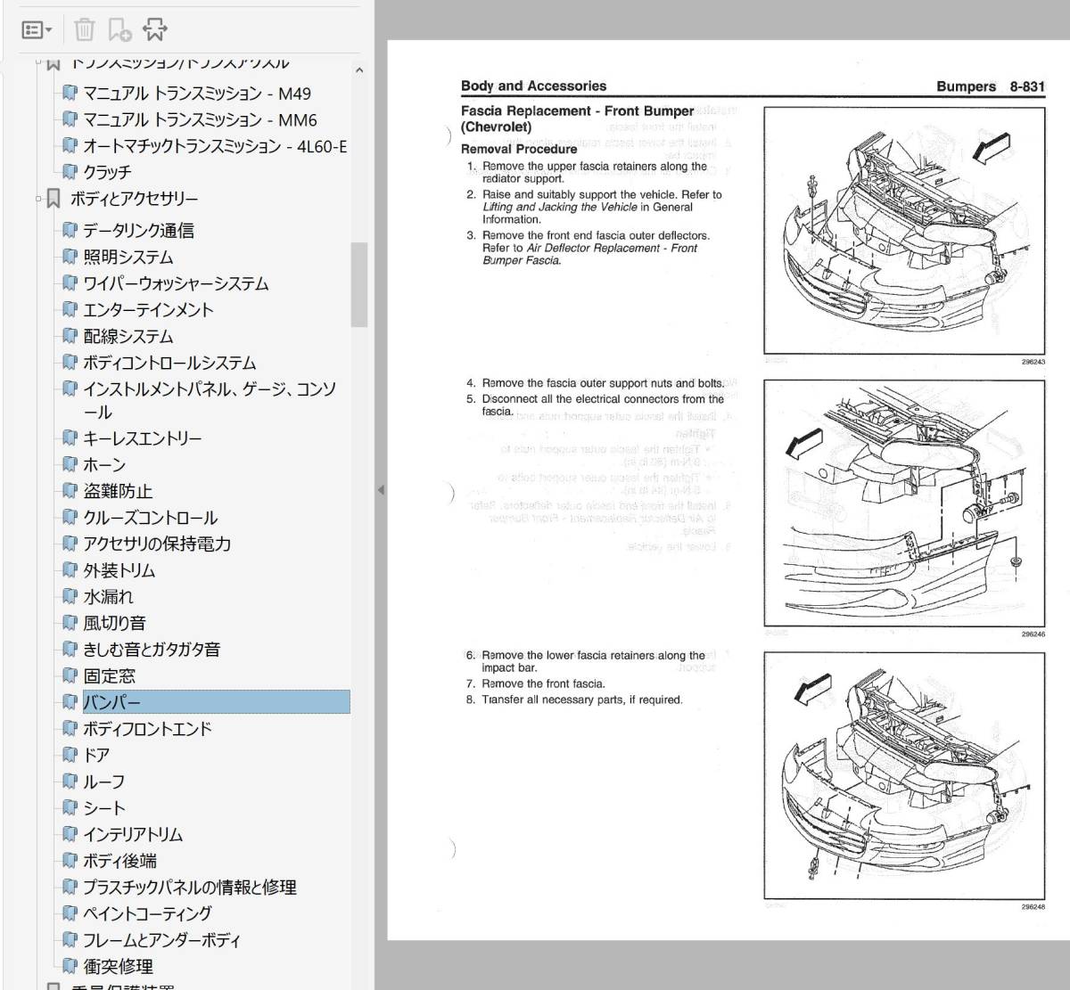Go to the オートマチックトランスミッション - 4L60-E bookmark
The height and width of the screenshot is (990, 1070).
pyautogui.click(x=214, y=146)
